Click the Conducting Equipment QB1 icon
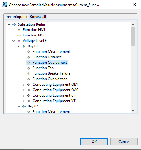 click(29, 85)
